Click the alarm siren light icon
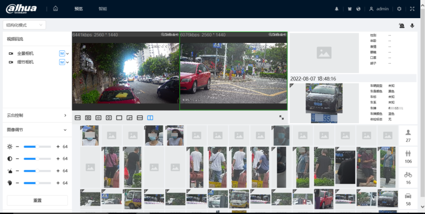Screen dimensions: 425x214 click(x=401, y=26)
